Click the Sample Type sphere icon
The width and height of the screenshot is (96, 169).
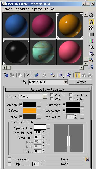pyautogui.click(x=91, y=16)
